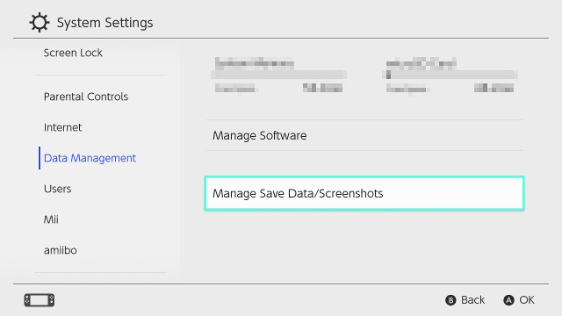Confirm with the OK label
The image size is (562, 316).
coord(527,300)
